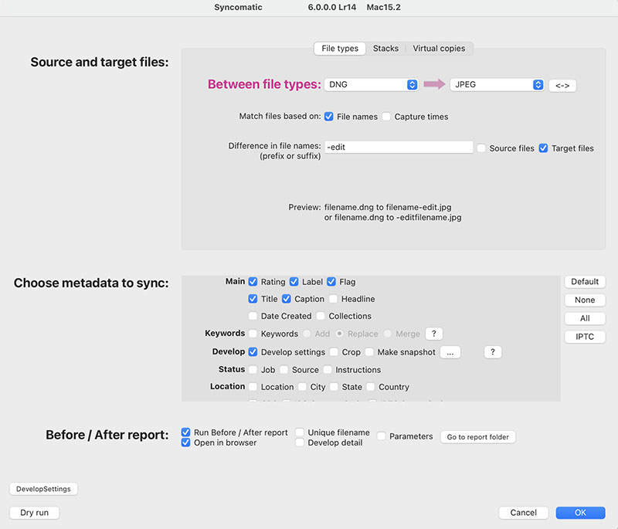Select the Add keywords radio button
The width and height of the screenshot is (618, 529).
[x=307, y=334]
